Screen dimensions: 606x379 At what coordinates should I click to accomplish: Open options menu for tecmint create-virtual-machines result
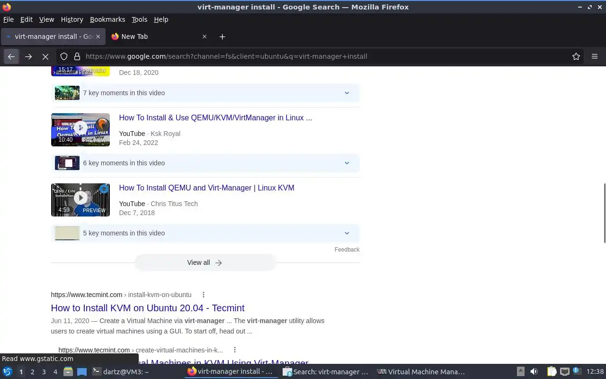pos(234,350)
